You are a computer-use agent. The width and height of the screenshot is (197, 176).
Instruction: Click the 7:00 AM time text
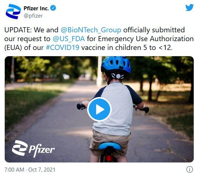(14, 170)
